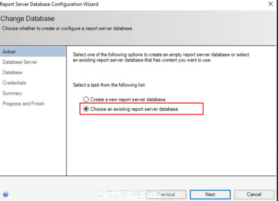The height and width of the screenshot is (201, 278).
Task: Switch to the Database step
Action: 12,73
